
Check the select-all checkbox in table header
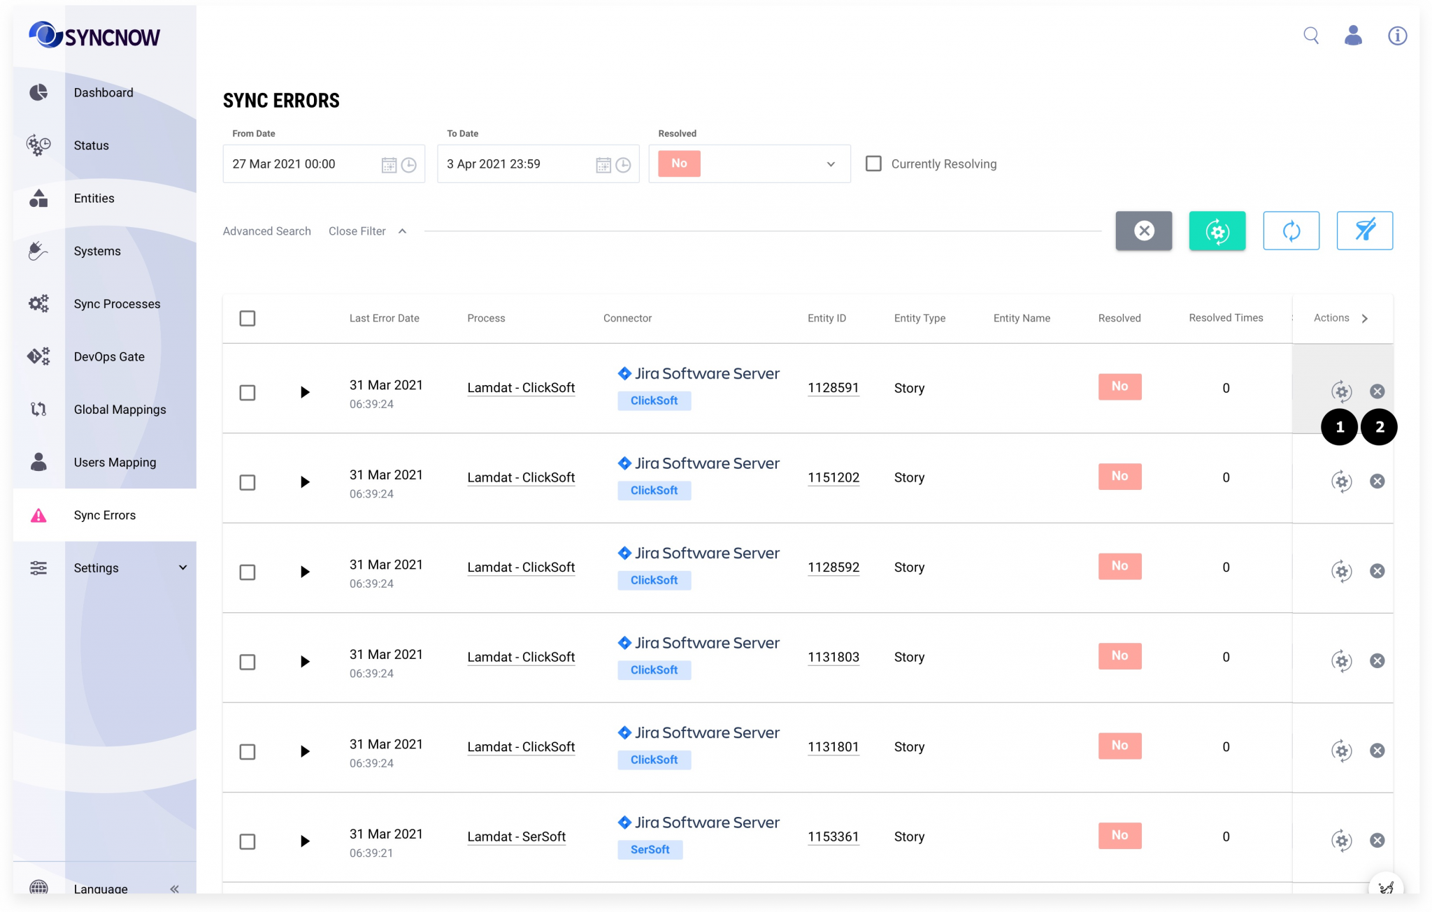click(248, 318)
